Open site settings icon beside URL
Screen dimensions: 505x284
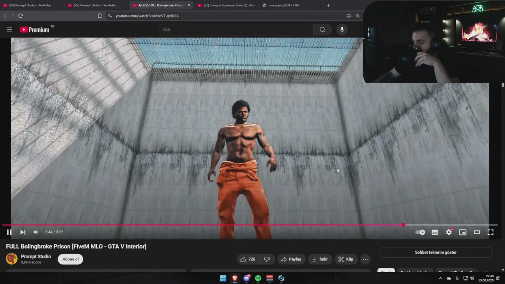point(110,16)
